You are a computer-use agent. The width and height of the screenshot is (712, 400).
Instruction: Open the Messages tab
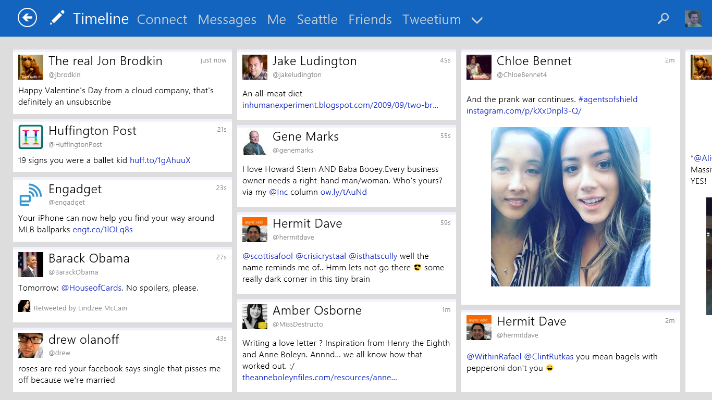point(227,19)
